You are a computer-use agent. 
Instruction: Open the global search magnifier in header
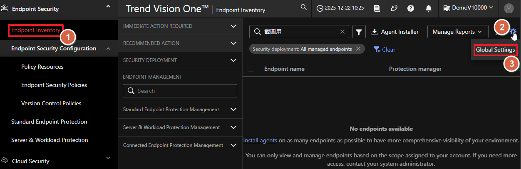click(304, 7)
